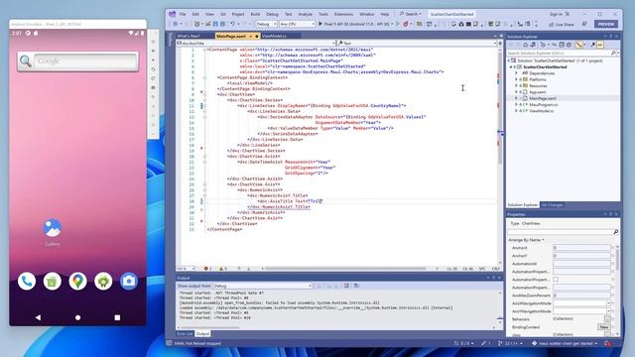Click Show All Files icon in Solution Explorer

tap(569, 45)
